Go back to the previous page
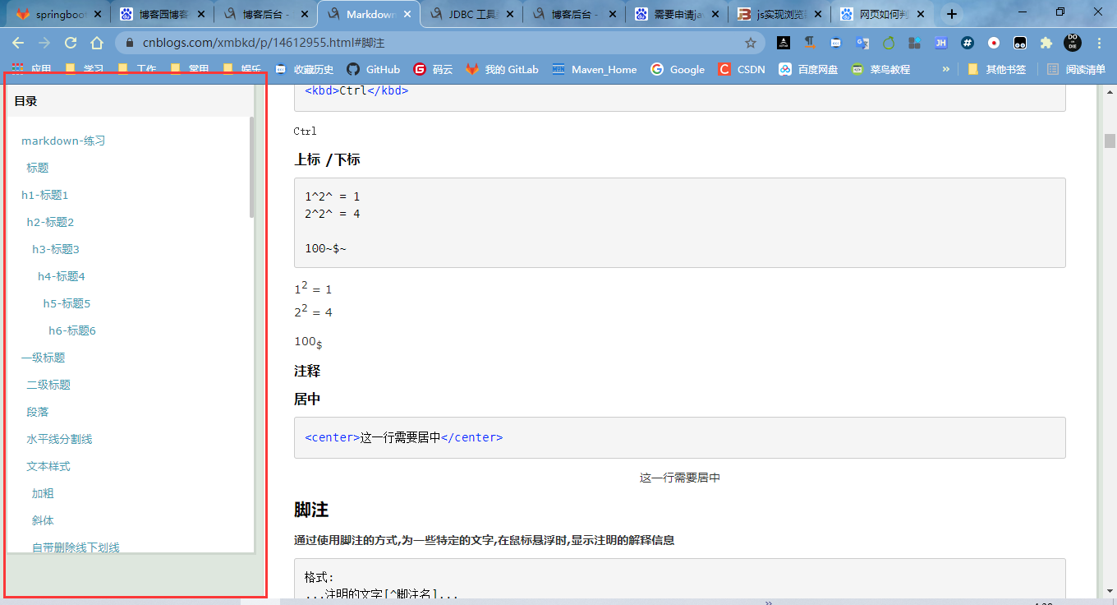 click(x=18, y=43)
